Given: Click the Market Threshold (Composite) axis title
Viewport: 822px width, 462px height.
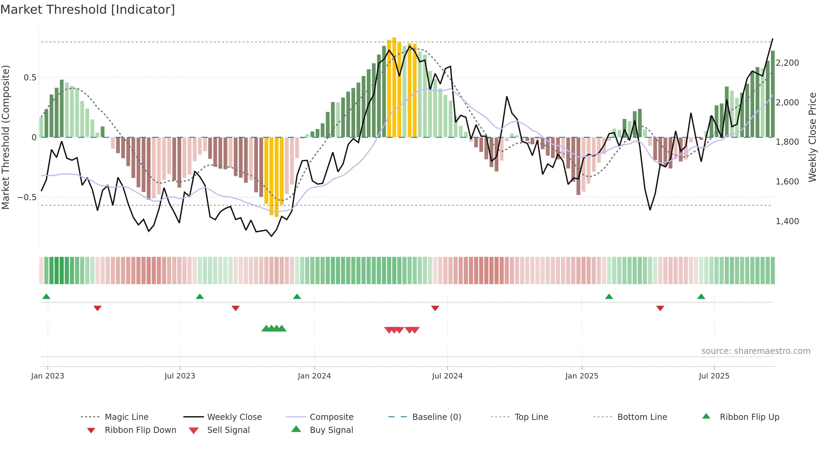Looking at the screenshot, I should [5, 137].
